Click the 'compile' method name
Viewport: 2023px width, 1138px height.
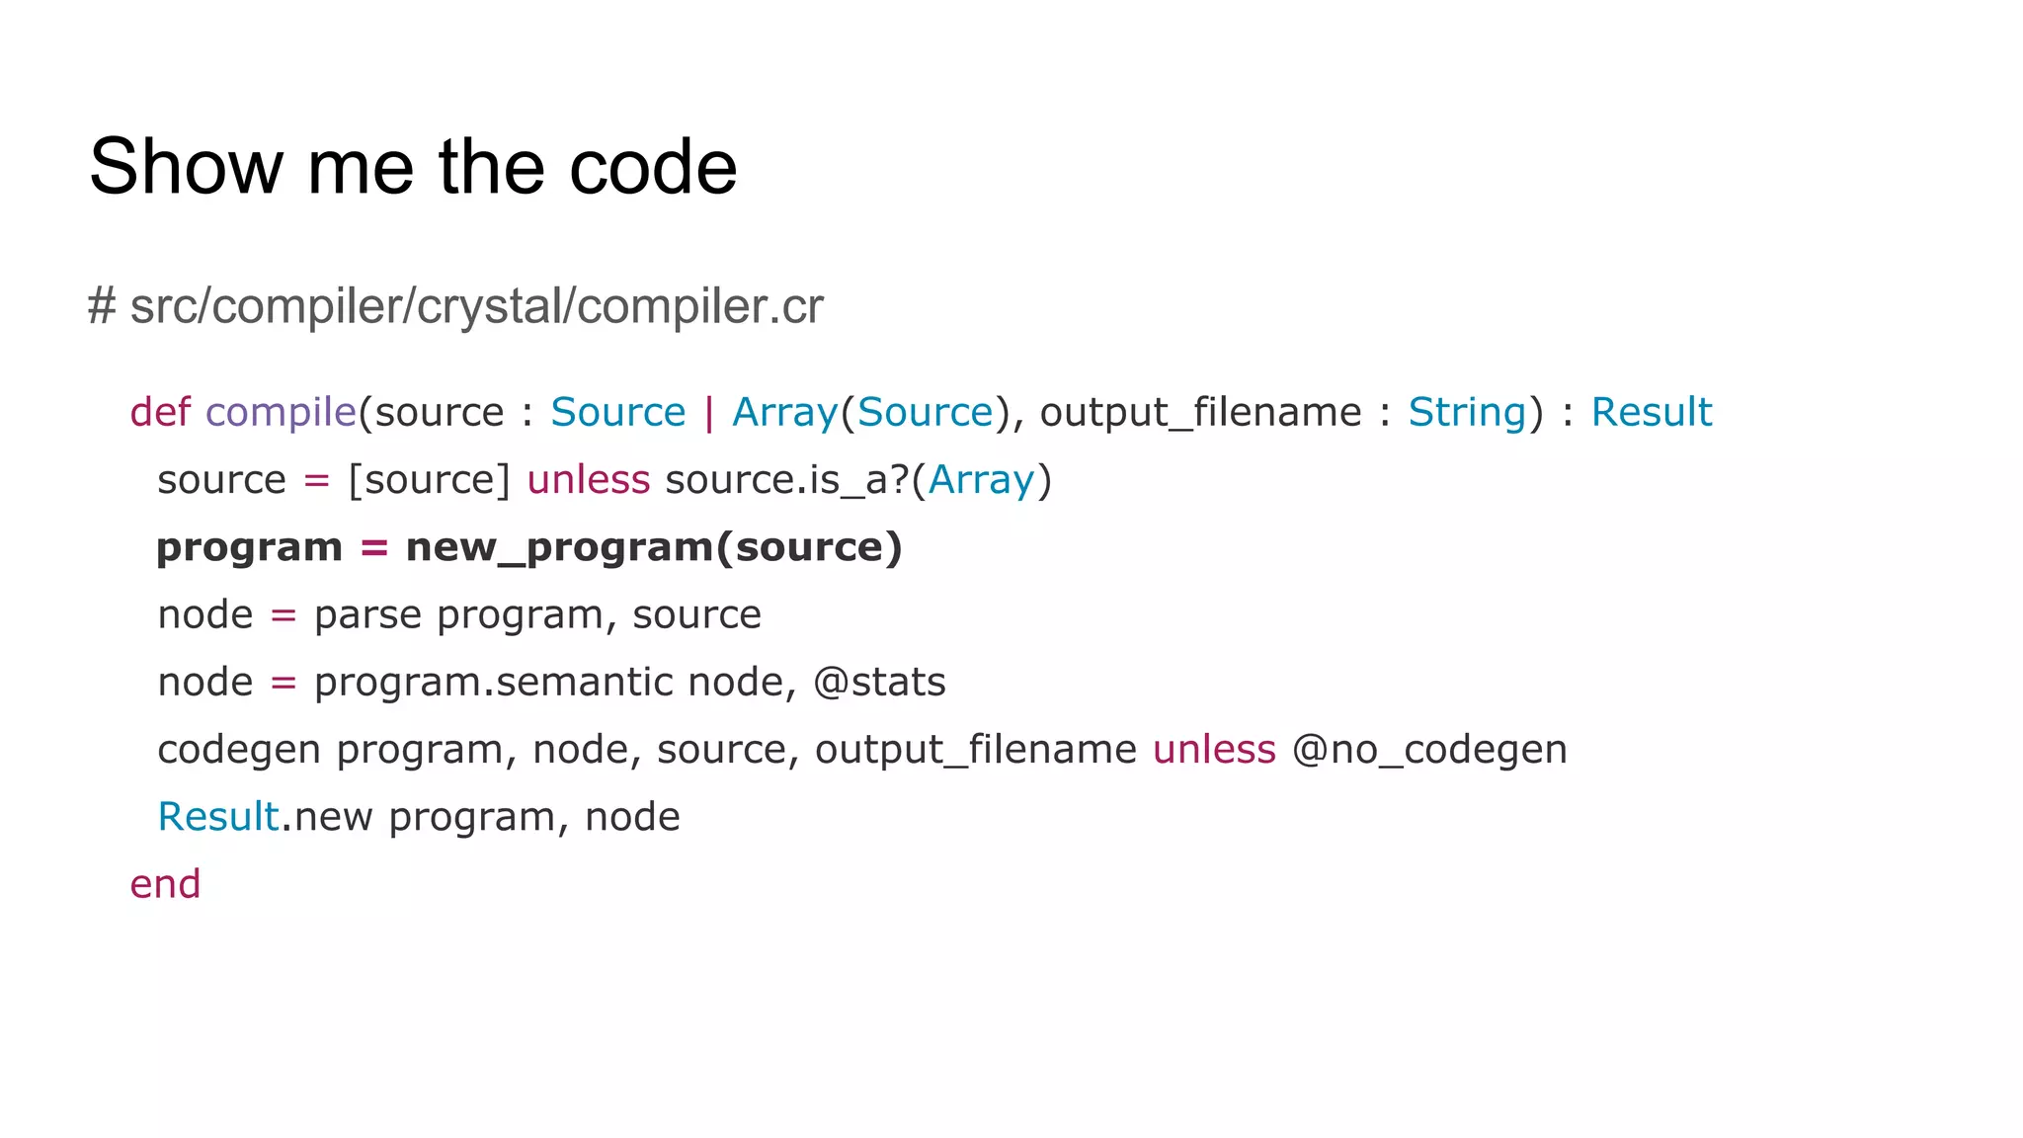(281, 412)
